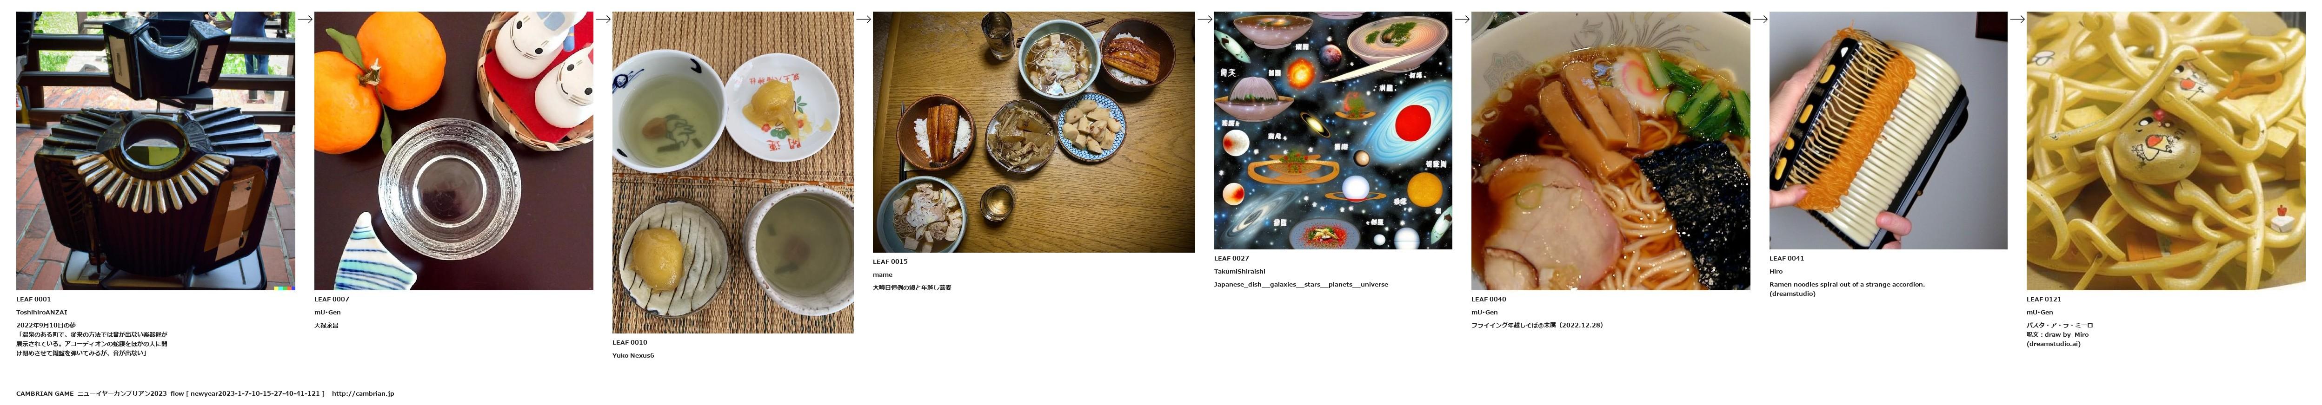Open the tea cups on bamboo mat photo
Image resolution: width=2322 pixels, height=405 pixels.
point(733,172)
